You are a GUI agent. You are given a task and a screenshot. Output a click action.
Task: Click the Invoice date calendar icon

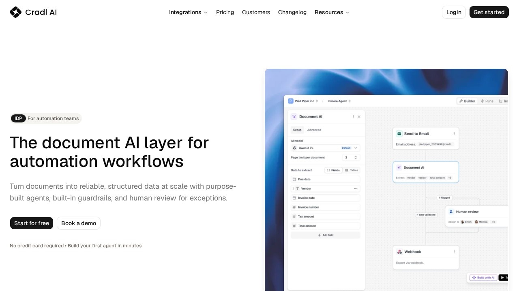coord(294,198)
